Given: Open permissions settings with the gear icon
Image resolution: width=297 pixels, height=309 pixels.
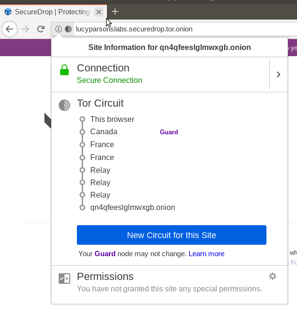Looking at the screenshot, I should coord(273,276).
